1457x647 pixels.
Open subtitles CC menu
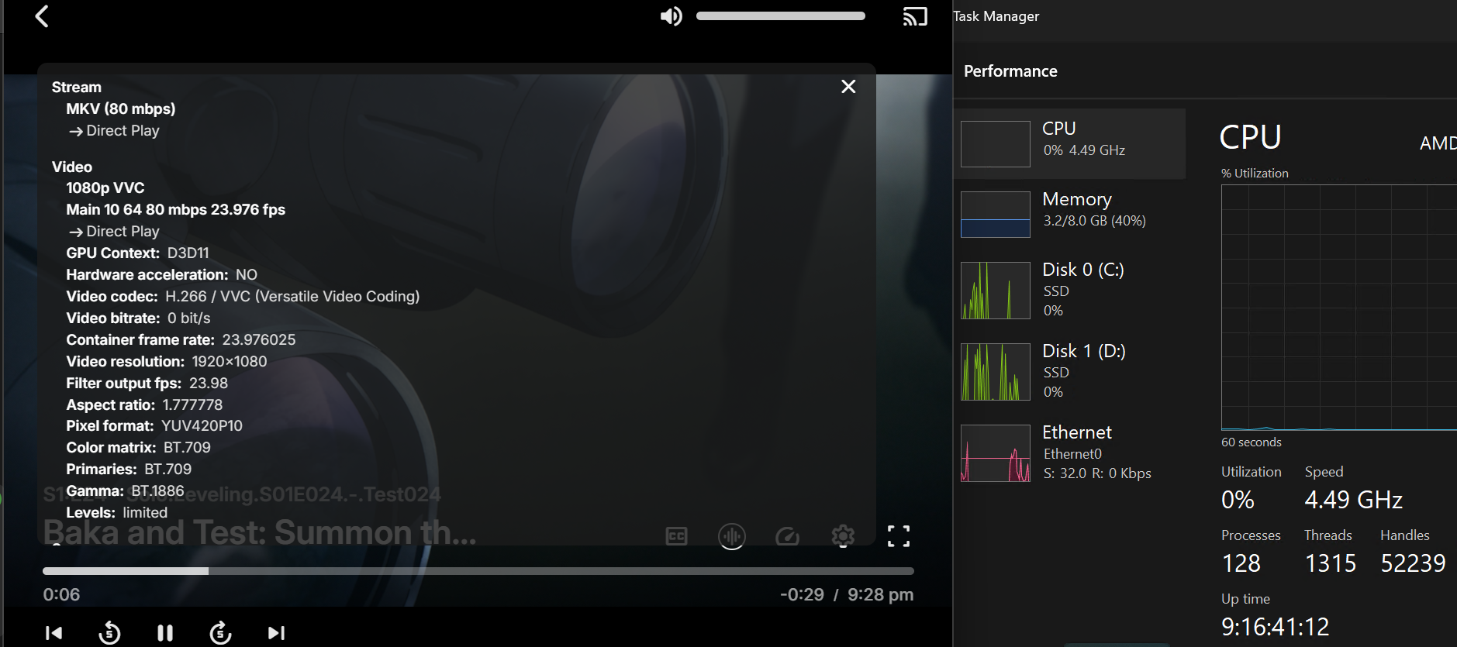point(677,536)
